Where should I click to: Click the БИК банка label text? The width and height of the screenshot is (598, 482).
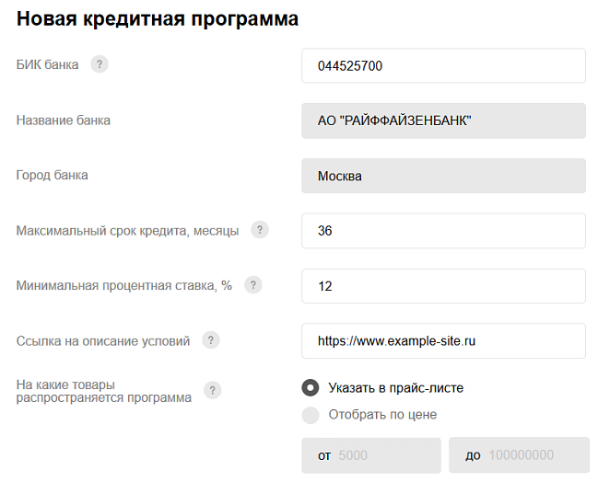[47, 64]
